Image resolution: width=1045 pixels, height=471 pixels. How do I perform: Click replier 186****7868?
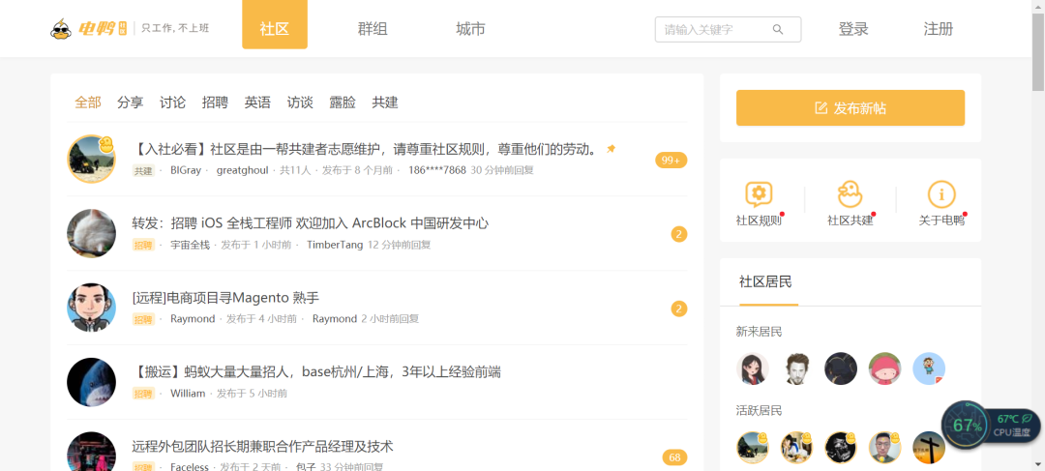[x=437, y=170]
